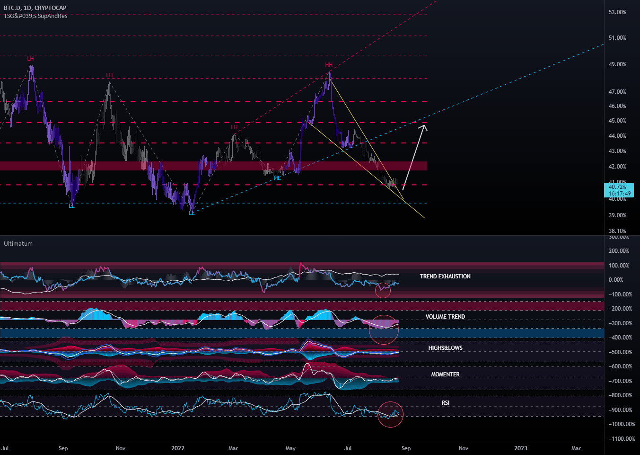
Task: Click the VOLUME TREND pane label
Action: tap(445, 316)
